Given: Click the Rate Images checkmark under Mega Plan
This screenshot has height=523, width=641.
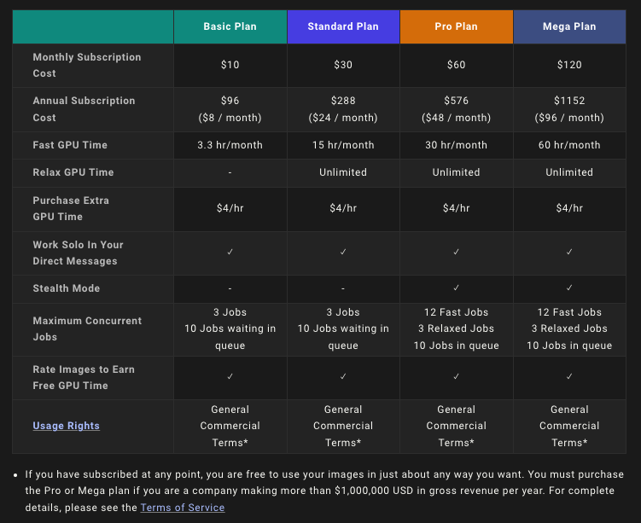Looking at the screenshot, I should click(569, 377).
